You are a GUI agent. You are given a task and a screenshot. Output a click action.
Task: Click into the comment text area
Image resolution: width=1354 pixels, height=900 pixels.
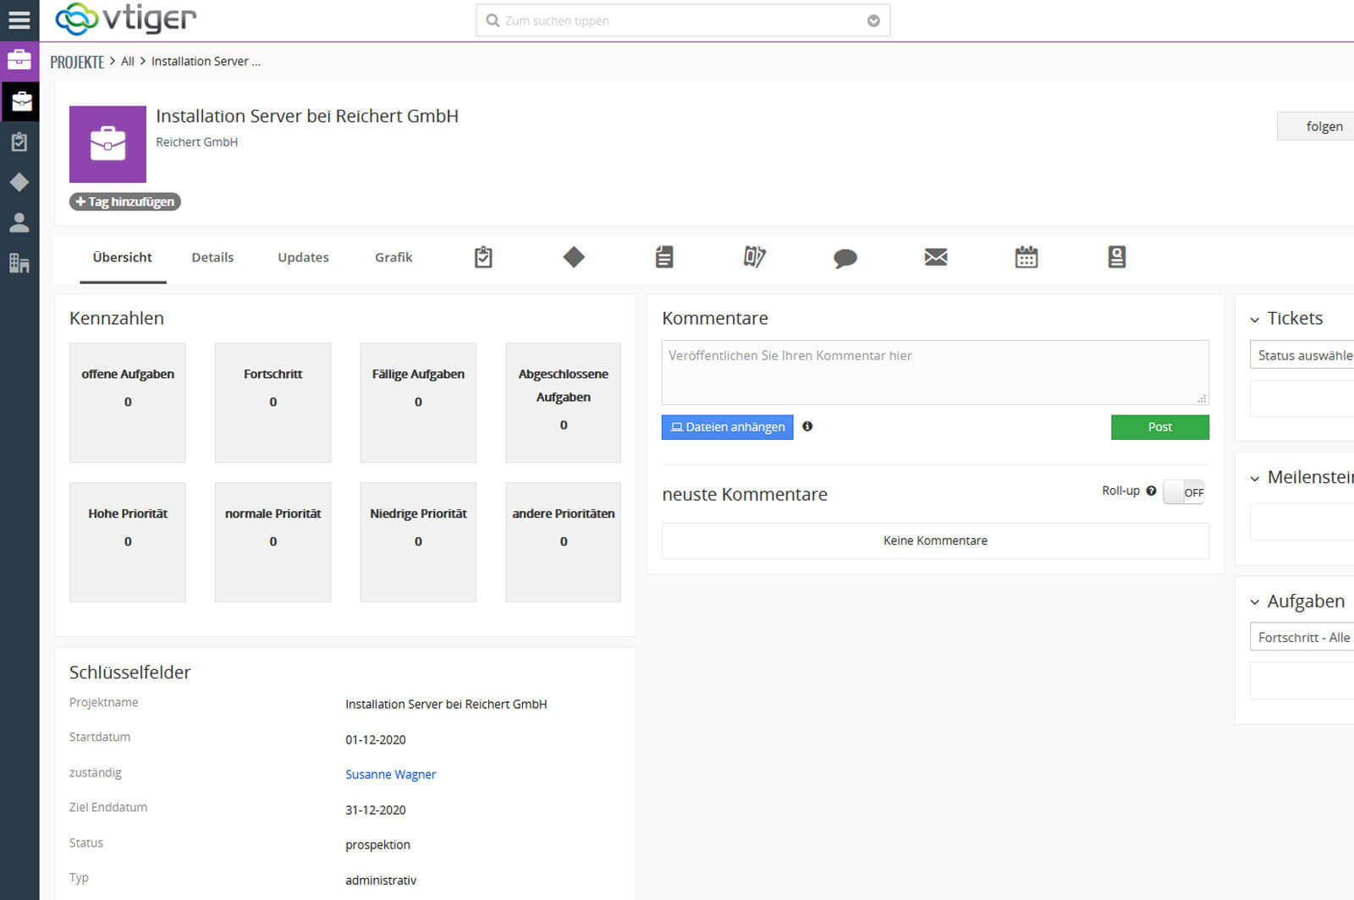click(934, 372)
